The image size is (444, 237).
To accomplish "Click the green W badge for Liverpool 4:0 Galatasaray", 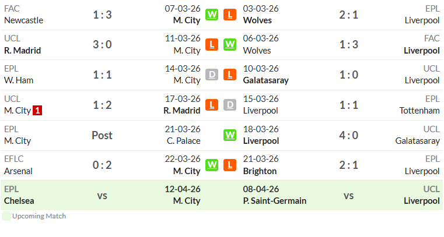I will point(230,135).
